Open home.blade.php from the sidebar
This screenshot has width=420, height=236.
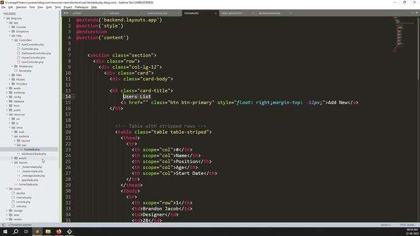point(28,184)
